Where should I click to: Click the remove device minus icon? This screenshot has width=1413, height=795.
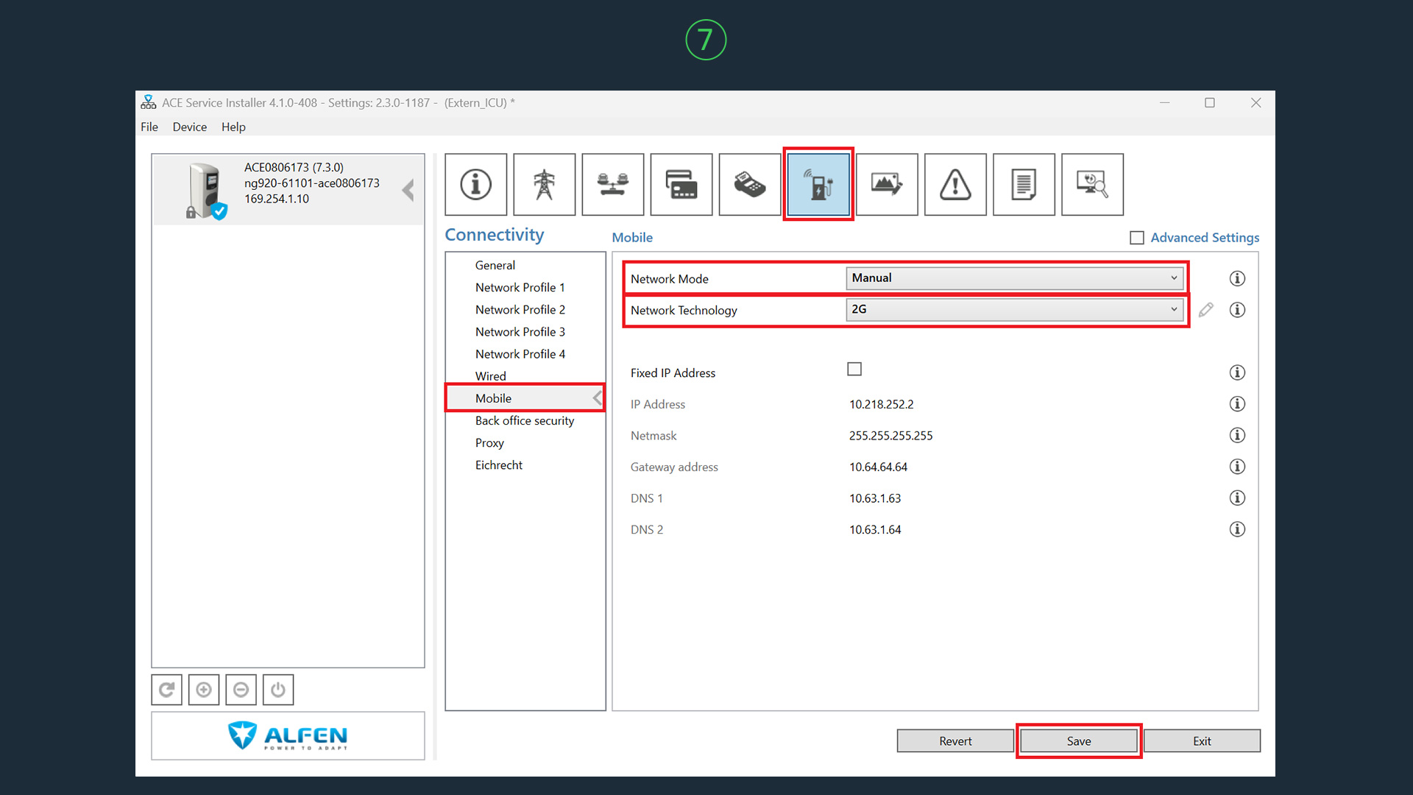tap(241, 690)
